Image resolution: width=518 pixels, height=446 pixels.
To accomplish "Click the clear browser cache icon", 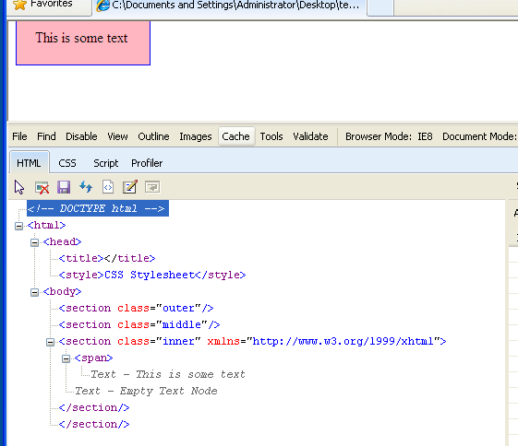I will (x=42, y=187).
